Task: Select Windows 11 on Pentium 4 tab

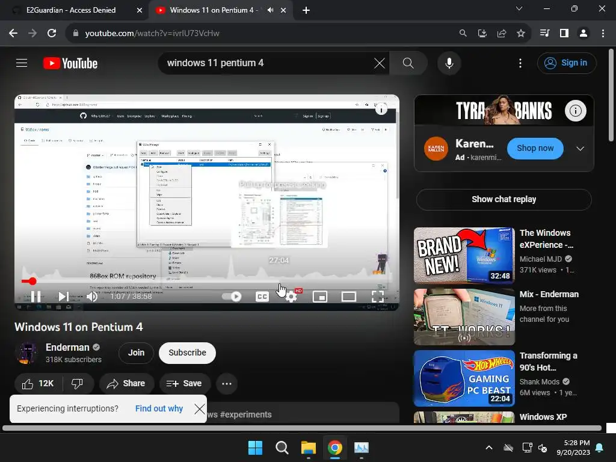Action: [x=214, y=10]
